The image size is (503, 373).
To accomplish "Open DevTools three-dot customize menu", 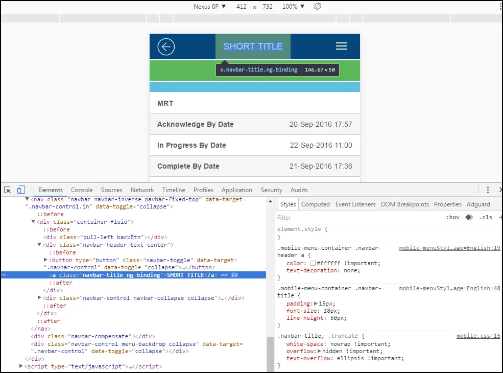I will (488, 190).
